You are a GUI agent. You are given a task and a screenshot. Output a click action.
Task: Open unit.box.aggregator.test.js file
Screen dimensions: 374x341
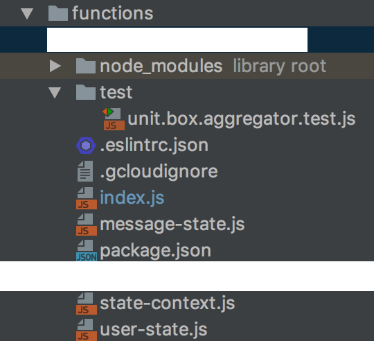242,119
